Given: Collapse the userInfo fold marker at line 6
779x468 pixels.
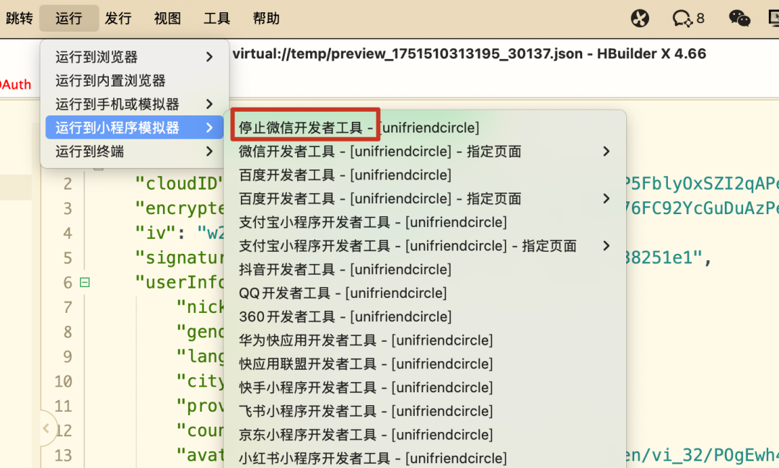Looking at the screenshot, I should pyautogui.click(x=85, y=282).
